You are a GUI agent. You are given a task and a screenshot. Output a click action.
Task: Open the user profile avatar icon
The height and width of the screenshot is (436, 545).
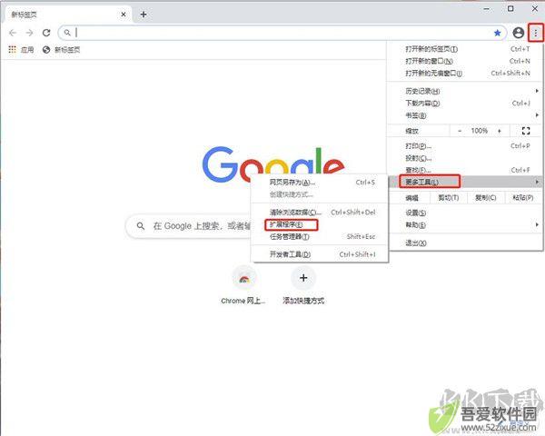[x=519, y=33]
